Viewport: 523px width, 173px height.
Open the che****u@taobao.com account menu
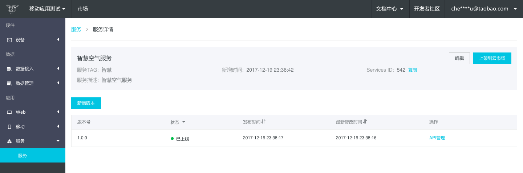point(484,9)
